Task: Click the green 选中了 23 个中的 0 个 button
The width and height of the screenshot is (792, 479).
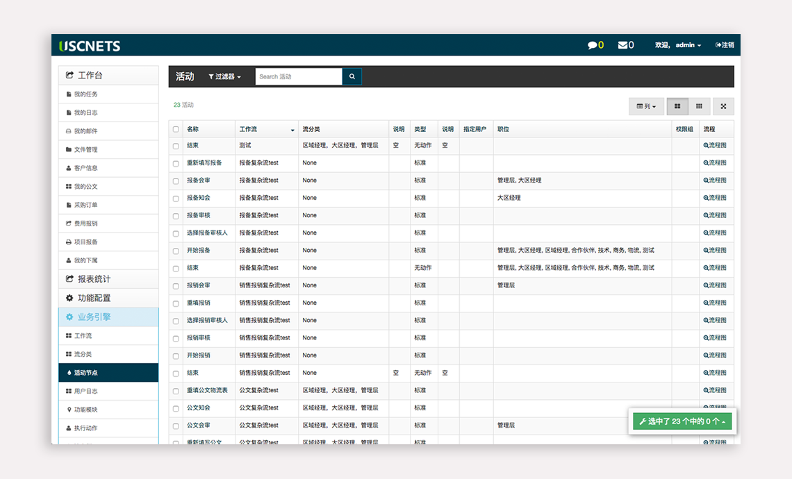Action: click(682, 421)
